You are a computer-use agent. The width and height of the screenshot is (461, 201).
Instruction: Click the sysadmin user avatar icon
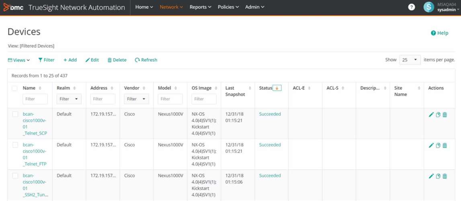pos(429,7)
